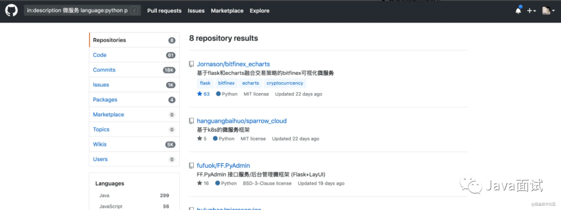
Task: Click the '8 repository results' heading
Action: click(223, 38)
